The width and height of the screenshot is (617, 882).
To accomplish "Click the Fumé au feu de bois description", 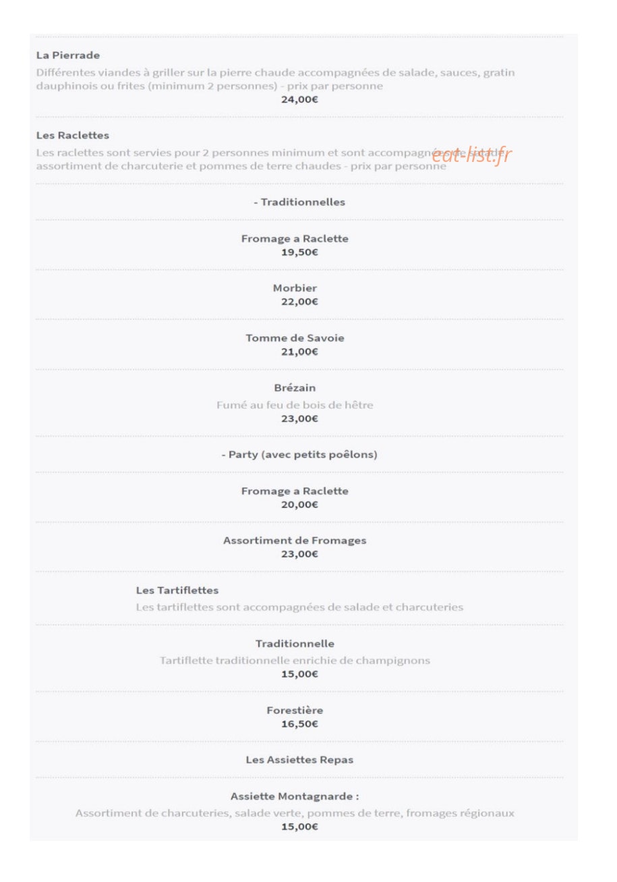I will tap(295, 406).
